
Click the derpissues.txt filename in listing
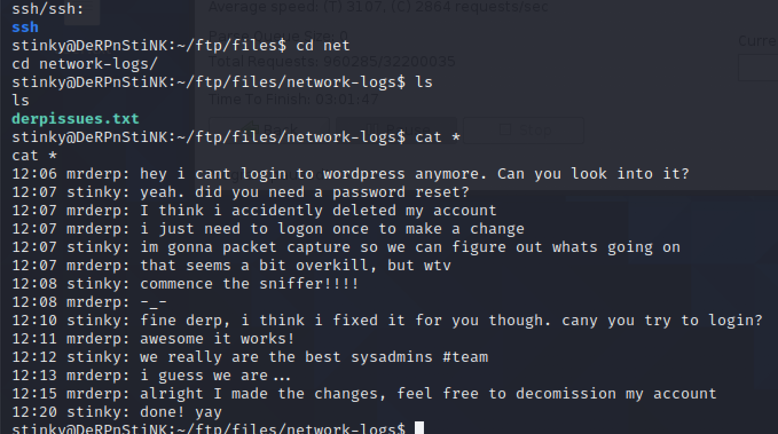pyautogui.click(x=76, y=119)
